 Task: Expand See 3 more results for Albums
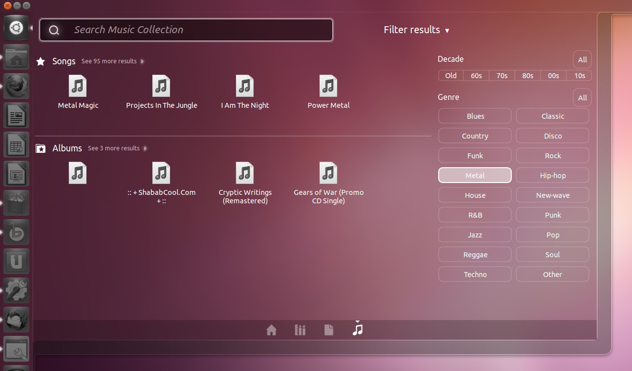coord(117,148)
